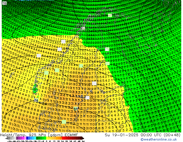
Task: Pick the bright green band on the color scale
Action: click(x=45, y=138)
